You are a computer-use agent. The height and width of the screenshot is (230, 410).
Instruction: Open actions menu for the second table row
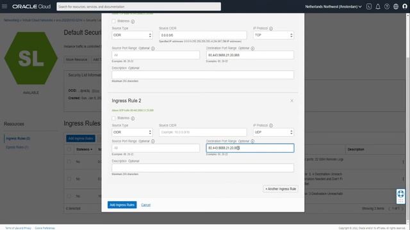click(x=403, y=179)
